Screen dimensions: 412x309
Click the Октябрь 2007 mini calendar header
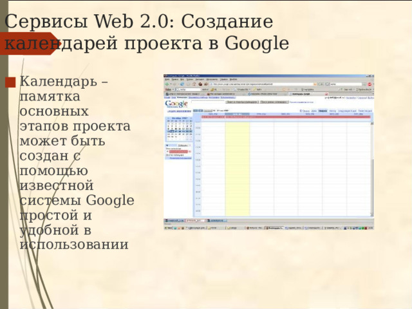(x=179, y=118)
